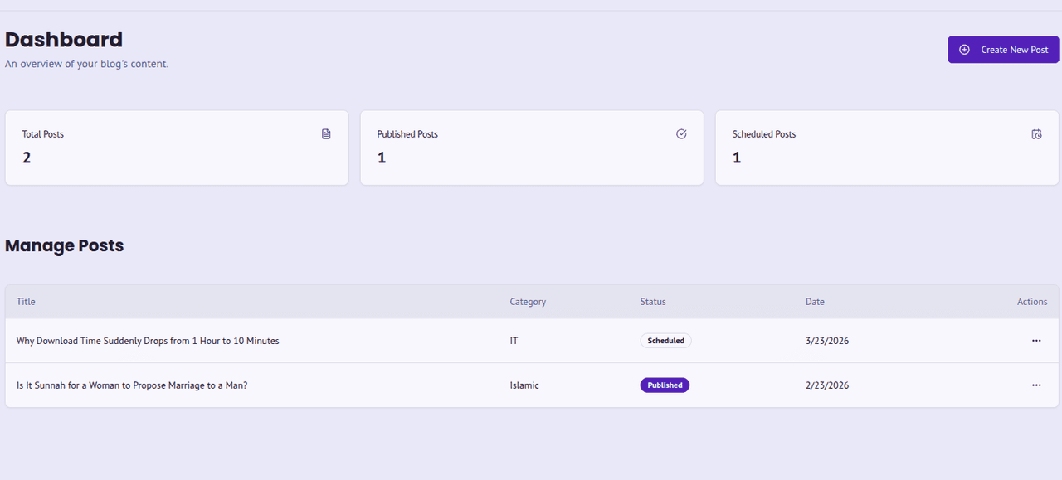Click the Islamic category cell
Image resolution: width=1062 pixels, height=480 pixels.
(x=524, y=385)
